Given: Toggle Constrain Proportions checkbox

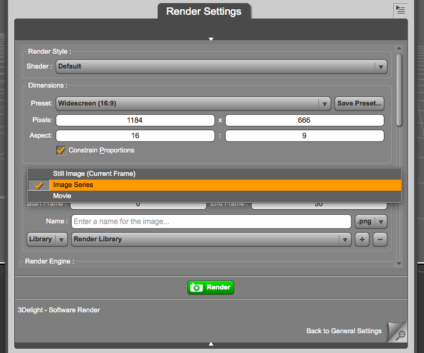Looking at the screenshot, I should point(61,151).
